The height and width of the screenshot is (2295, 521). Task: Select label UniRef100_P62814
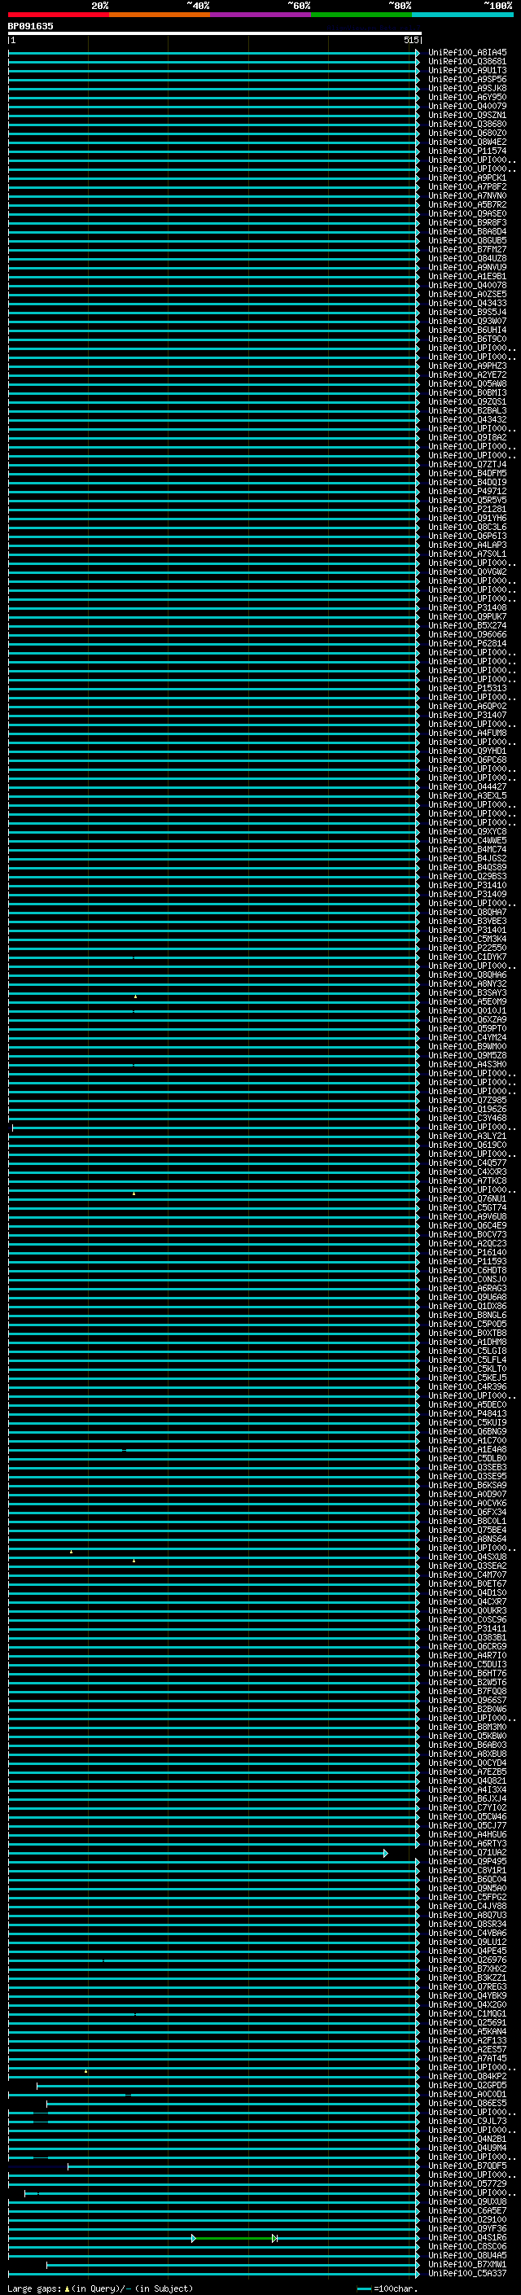pyautogui.click(x=466, y=643)
